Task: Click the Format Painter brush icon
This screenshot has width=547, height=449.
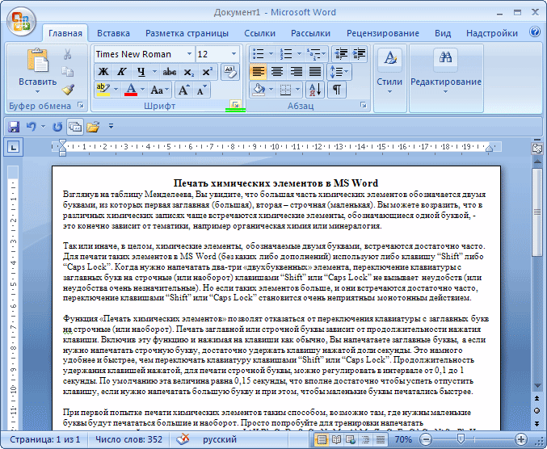Action: pyautogui.click(x=68, y=89)
